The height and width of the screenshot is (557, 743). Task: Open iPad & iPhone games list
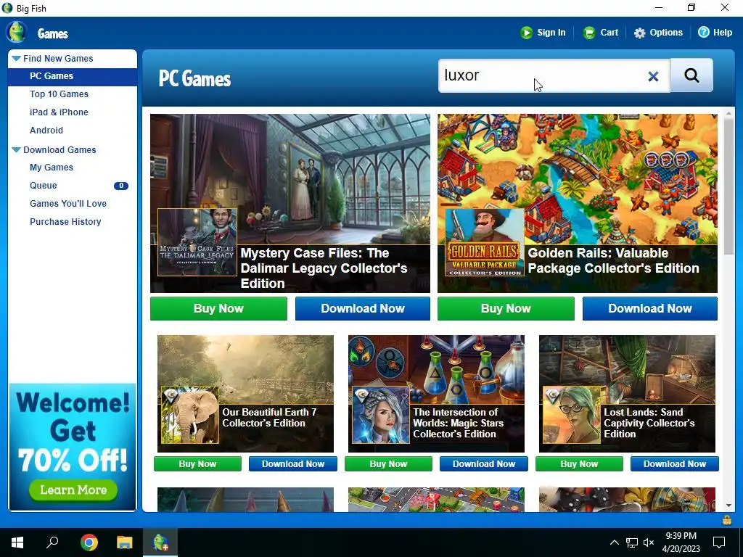pos(59,112)
